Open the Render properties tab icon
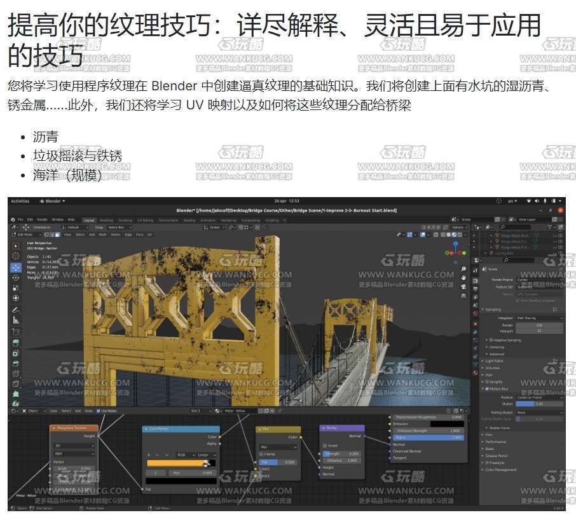Image resolution: width=576 pixels, height=515 pixels. pos(476,280)
